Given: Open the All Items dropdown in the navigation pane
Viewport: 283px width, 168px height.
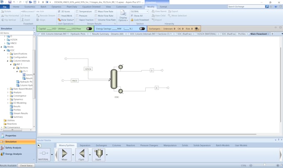Looking at the screenshot, I should [34, 33].
